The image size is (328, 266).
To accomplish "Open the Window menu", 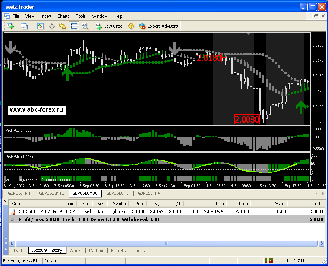I will (x=99, y=16).
